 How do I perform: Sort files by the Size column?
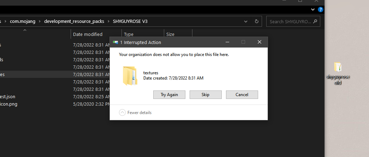171,34
